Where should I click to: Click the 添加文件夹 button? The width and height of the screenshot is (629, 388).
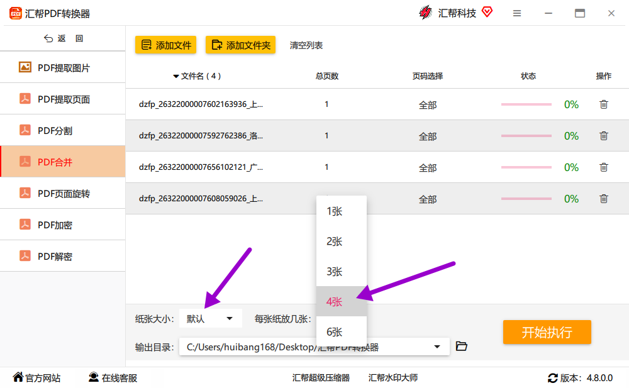click(241, 45)
